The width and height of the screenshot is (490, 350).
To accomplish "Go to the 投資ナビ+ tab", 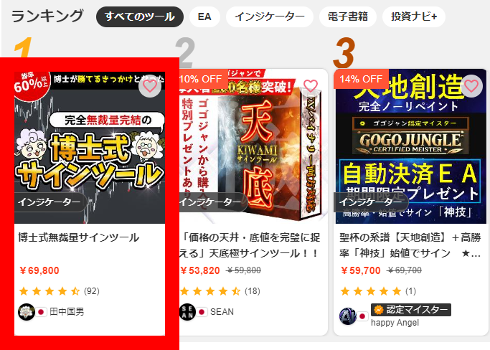I will coord(414,17).
